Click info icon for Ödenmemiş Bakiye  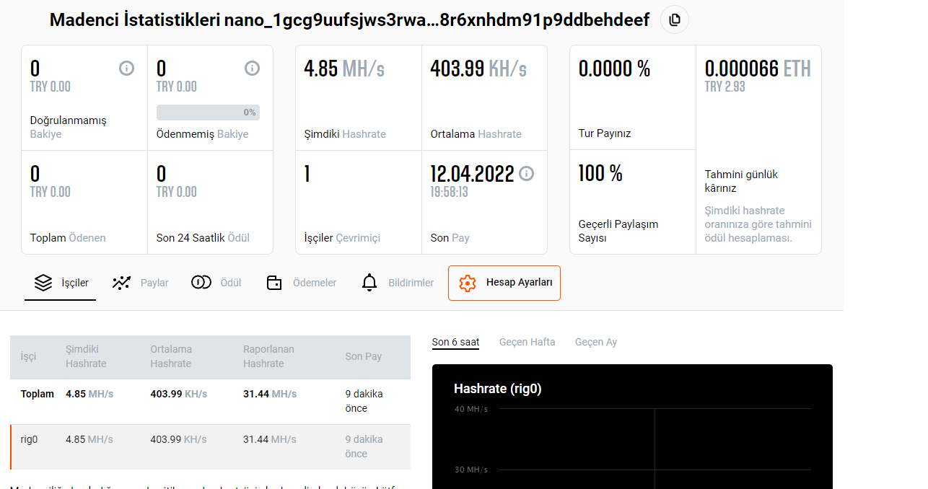[252, 69]
